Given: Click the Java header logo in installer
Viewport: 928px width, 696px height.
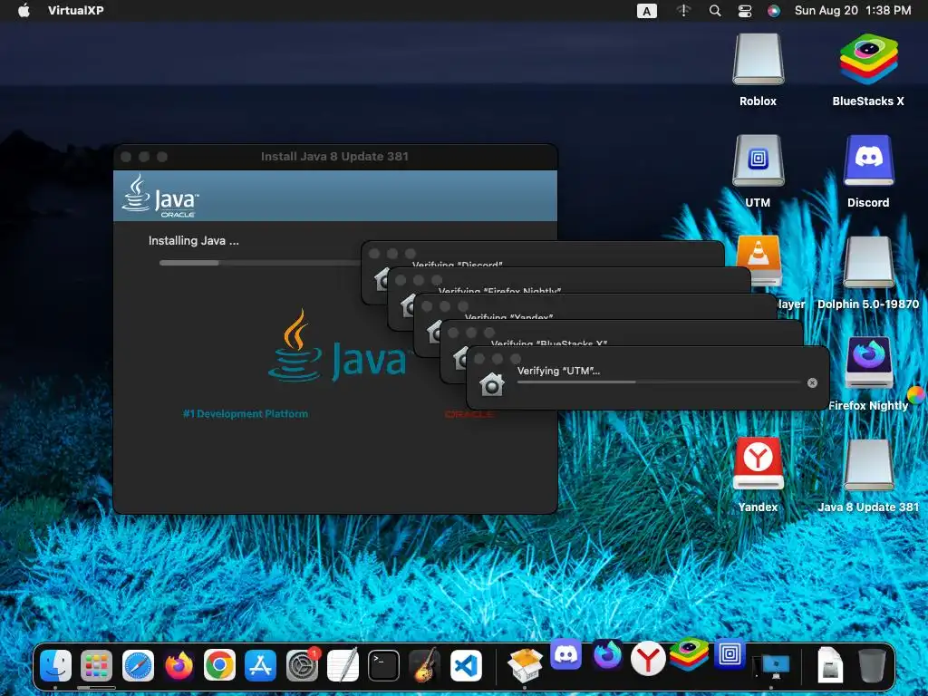Looking at the screenshot, I should tap(160, 196).
